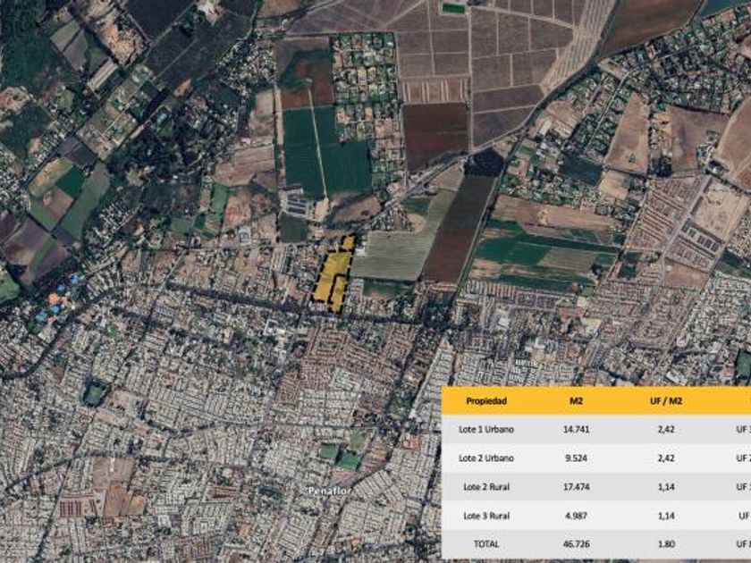Click the 1.80 total UF/M2 value
This screenshot has height=563, width=751.
point(666,544)
